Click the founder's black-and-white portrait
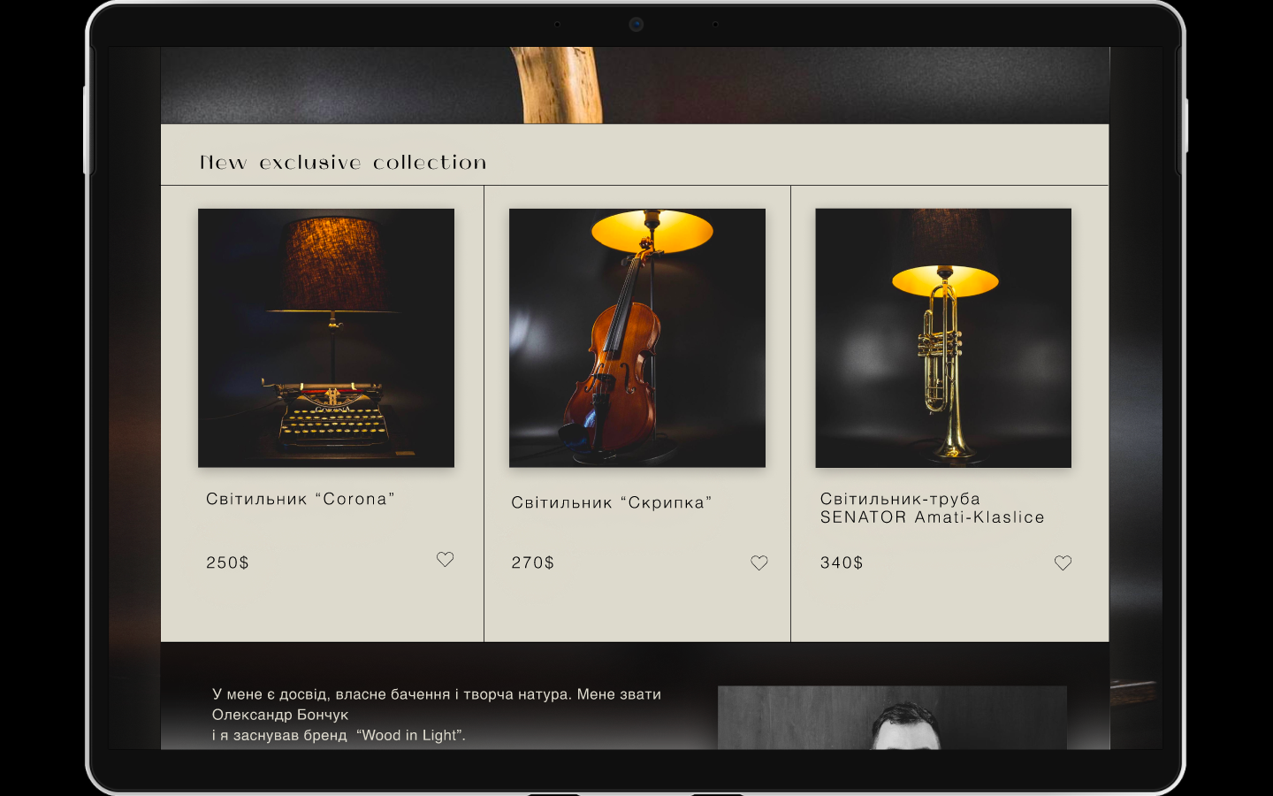Image resolution: width=1273 pixels, height=796 pixels. (892, 717)
